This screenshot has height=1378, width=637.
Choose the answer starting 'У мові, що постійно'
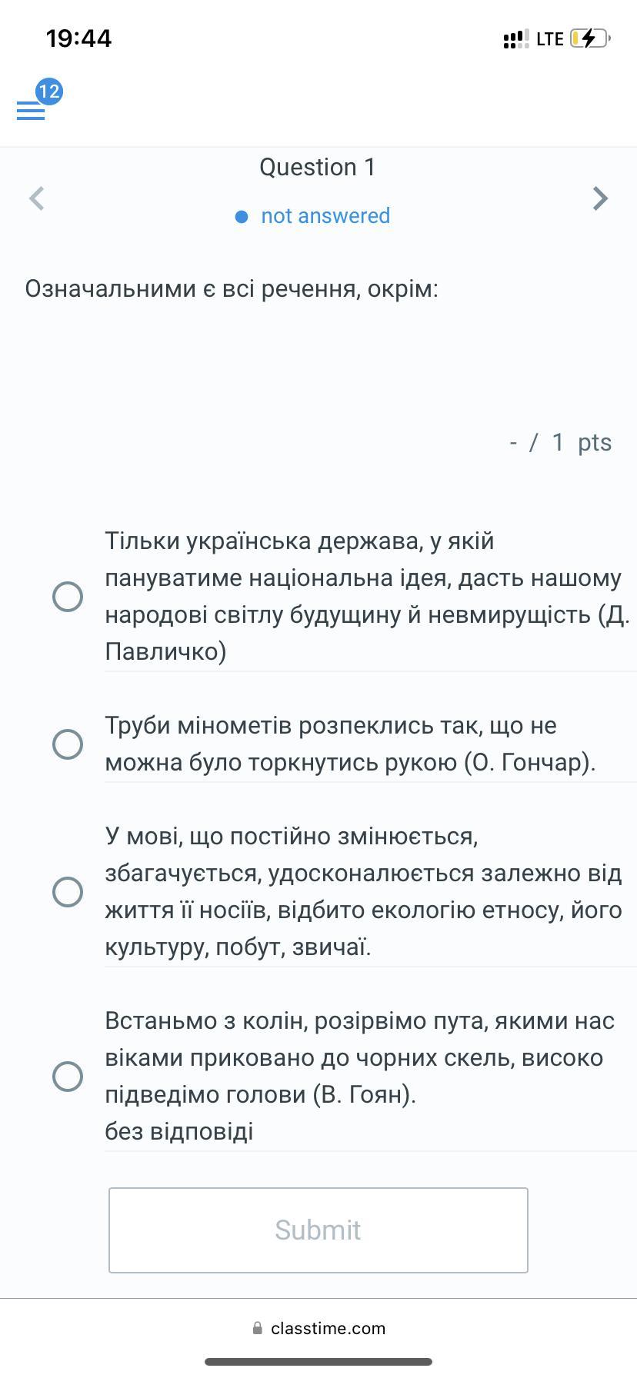[68, 891]
